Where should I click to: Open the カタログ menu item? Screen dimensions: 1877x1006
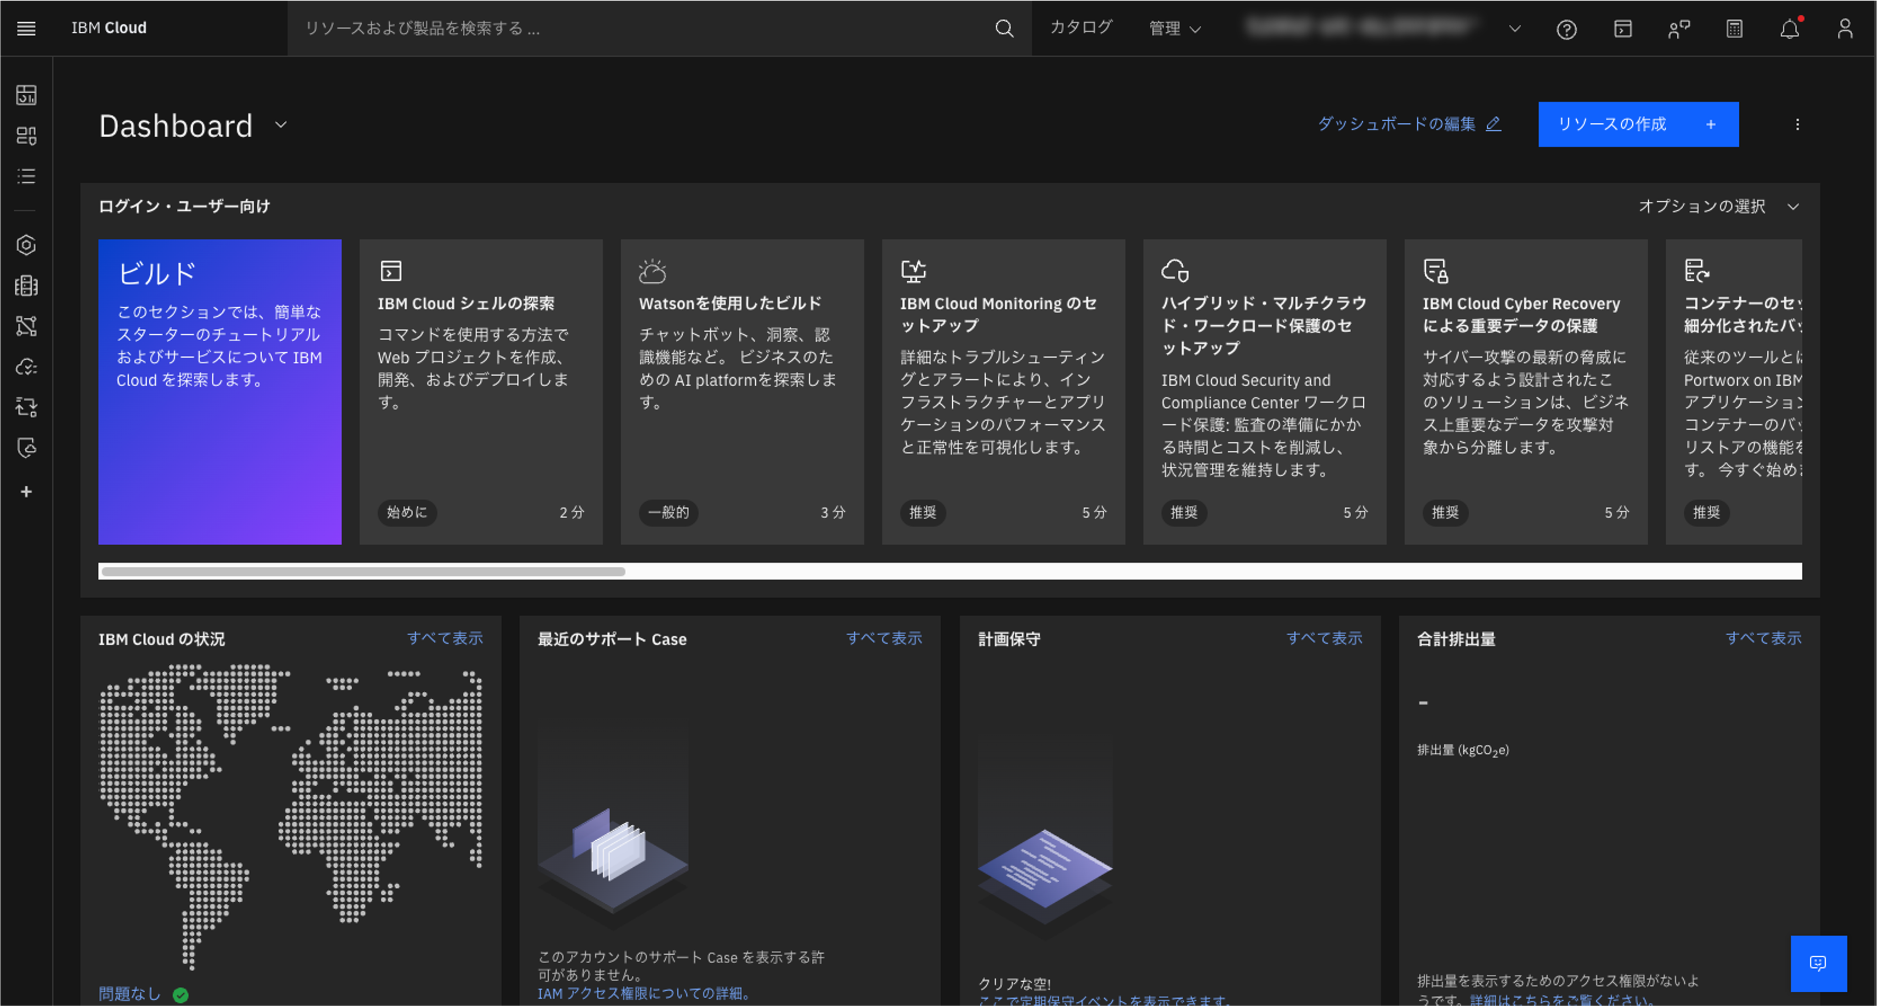pos(1080,28)
